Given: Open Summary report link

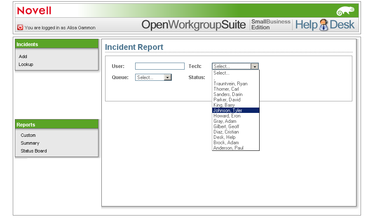Looking at the screenshot, I should click(30, 143).
